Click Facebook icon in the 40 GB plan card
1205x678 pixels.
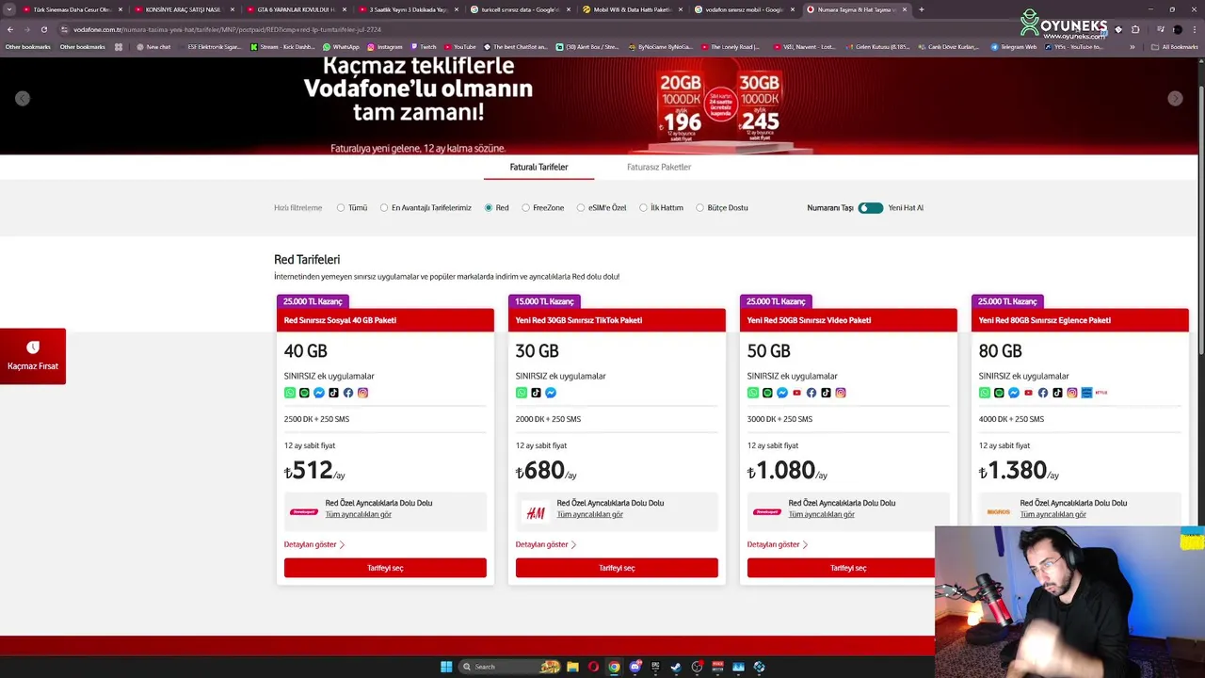(x=348, y=393)
